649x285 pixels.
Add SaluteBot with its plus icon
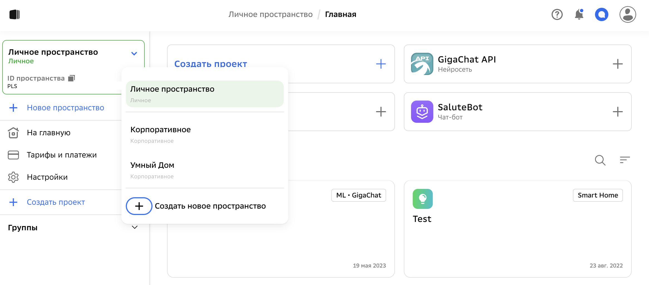tap(618, 112)
